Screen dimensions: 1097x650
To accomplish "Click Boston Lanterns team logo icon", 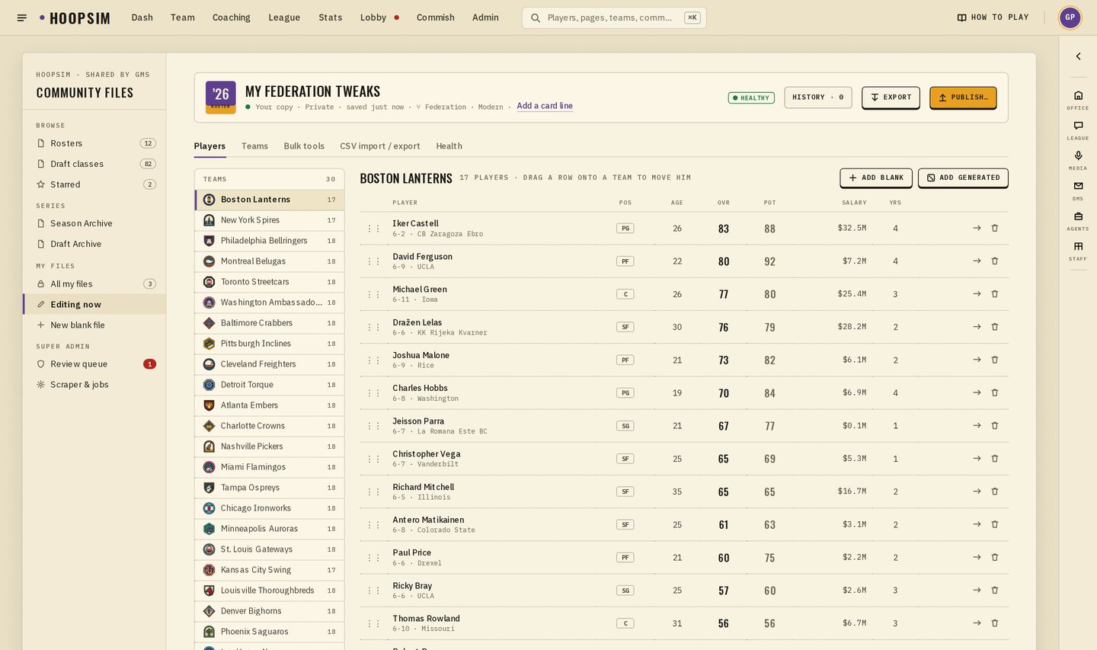I will [209, 200].
